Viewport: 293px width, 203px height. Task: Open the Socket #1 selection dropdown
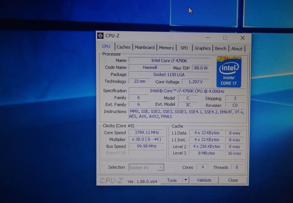[146, 168]
